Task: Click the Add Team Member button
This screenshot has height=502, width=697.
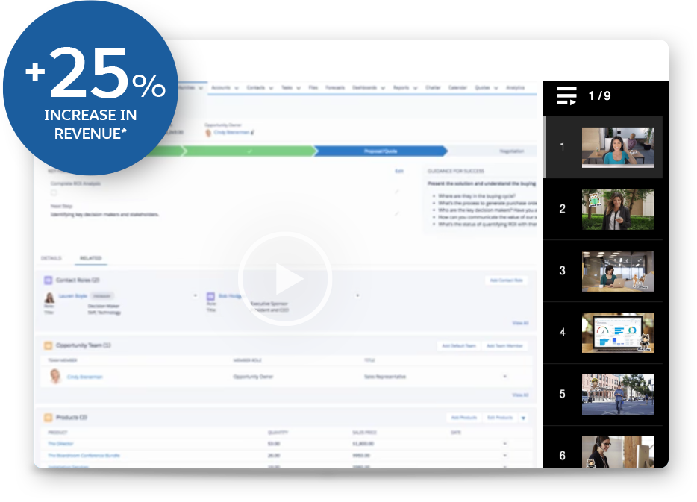Action: pos(504,345)
